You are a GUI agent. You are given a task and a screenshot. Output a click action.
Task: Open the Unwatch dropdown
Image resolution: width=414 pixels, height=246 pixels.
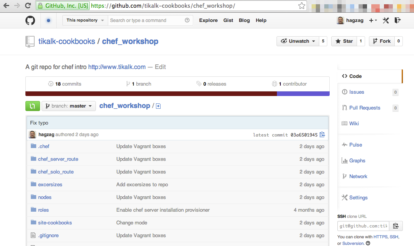pyautogui.click(x=298, y=41)
